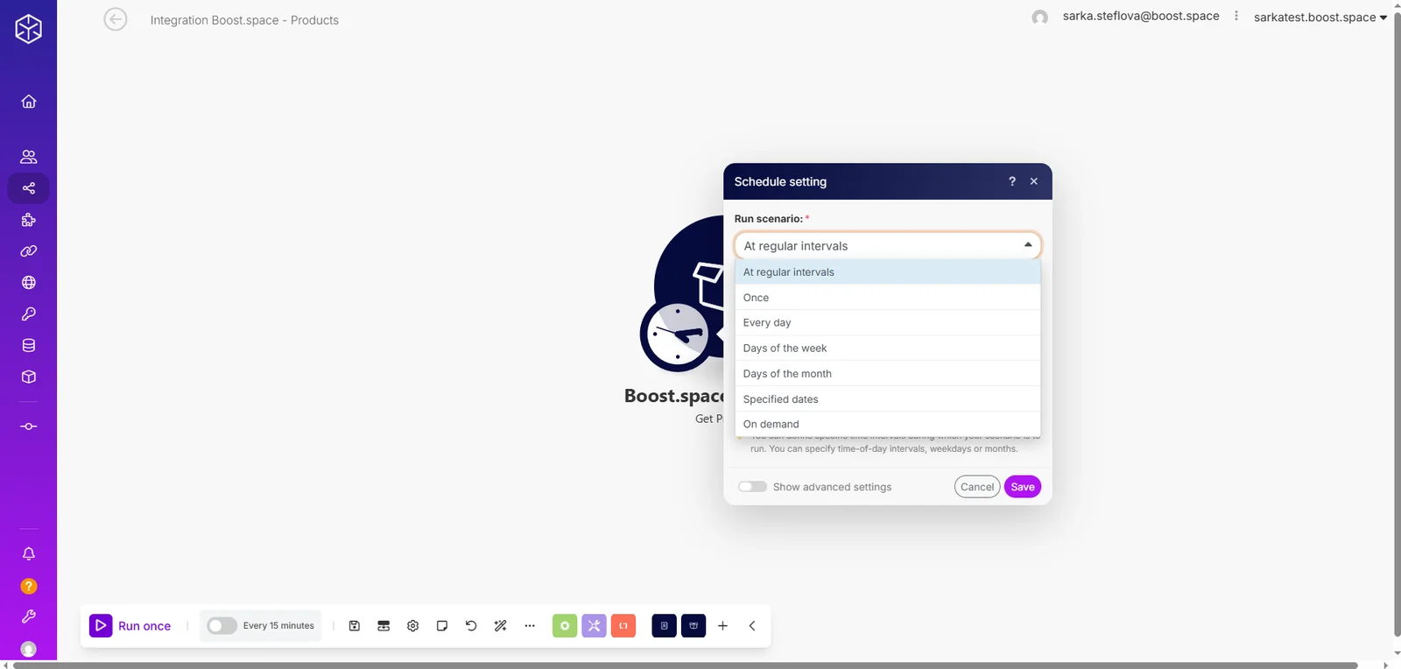This screenshot has width=1401, height=669.
Task: Open the connections link icon in sidebar
Action: click(29, 251)
